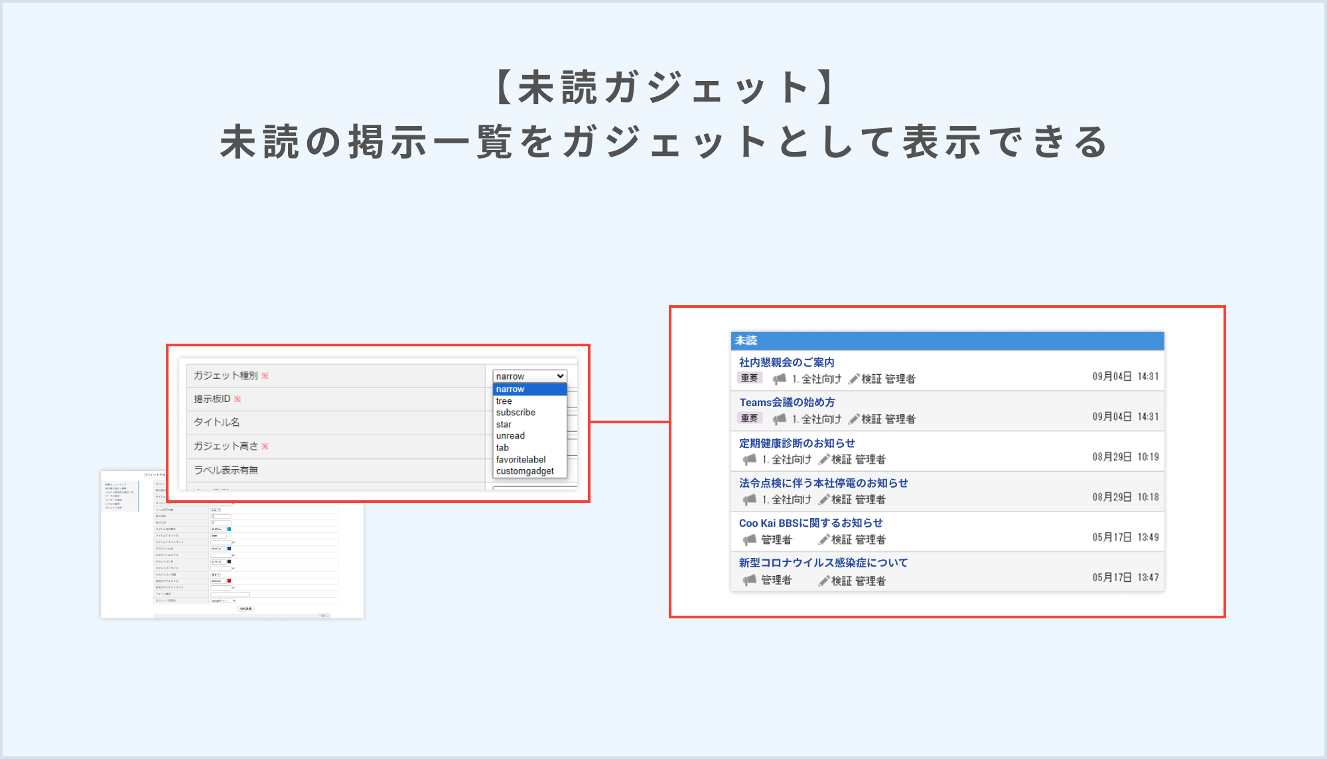Click megaphone icon in 定期健康診断のお知らせ row
1327x759 pixels.
[750, 459]
